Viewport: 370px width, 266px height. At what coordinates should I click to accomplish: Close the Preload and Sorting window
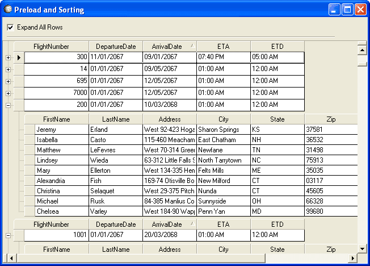pos(360,10)
